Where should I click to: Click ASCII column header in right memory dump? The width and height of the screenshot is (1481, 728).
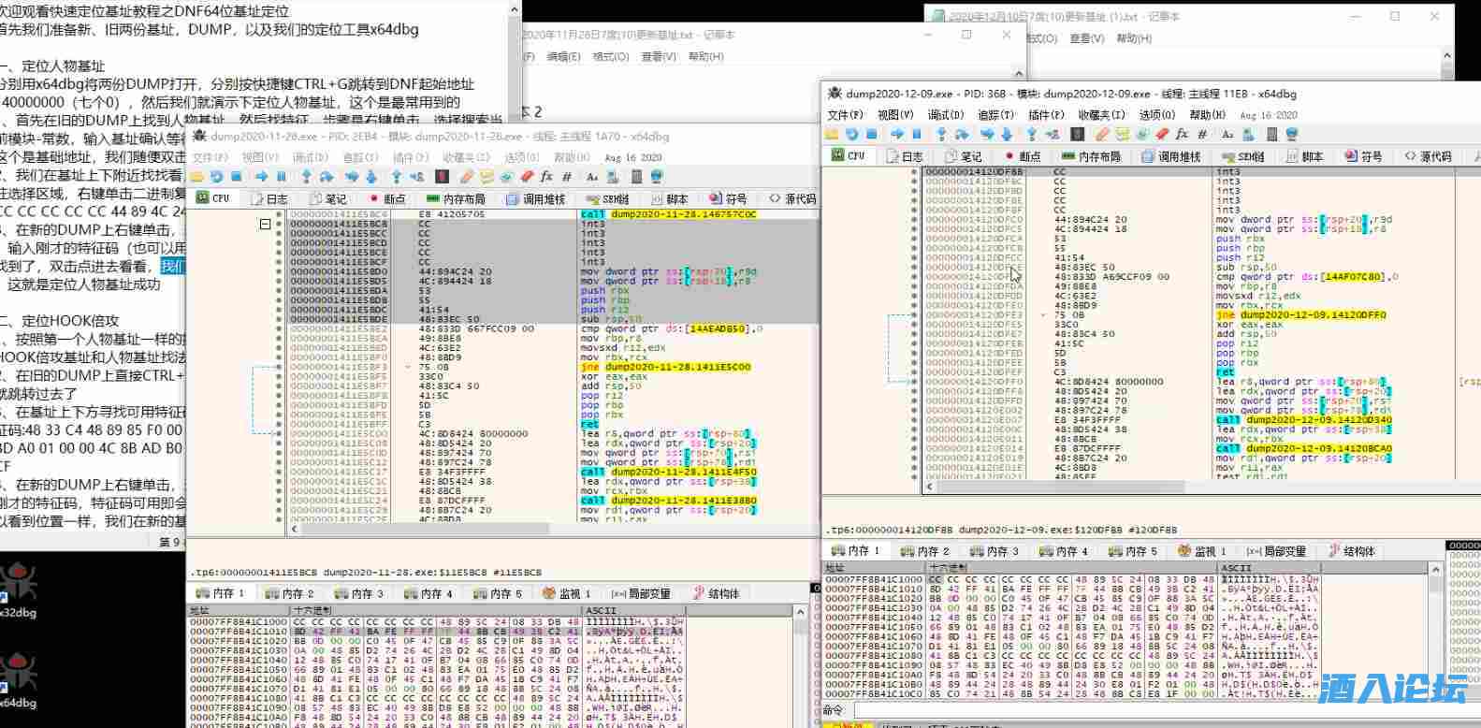click(1237, 568)
